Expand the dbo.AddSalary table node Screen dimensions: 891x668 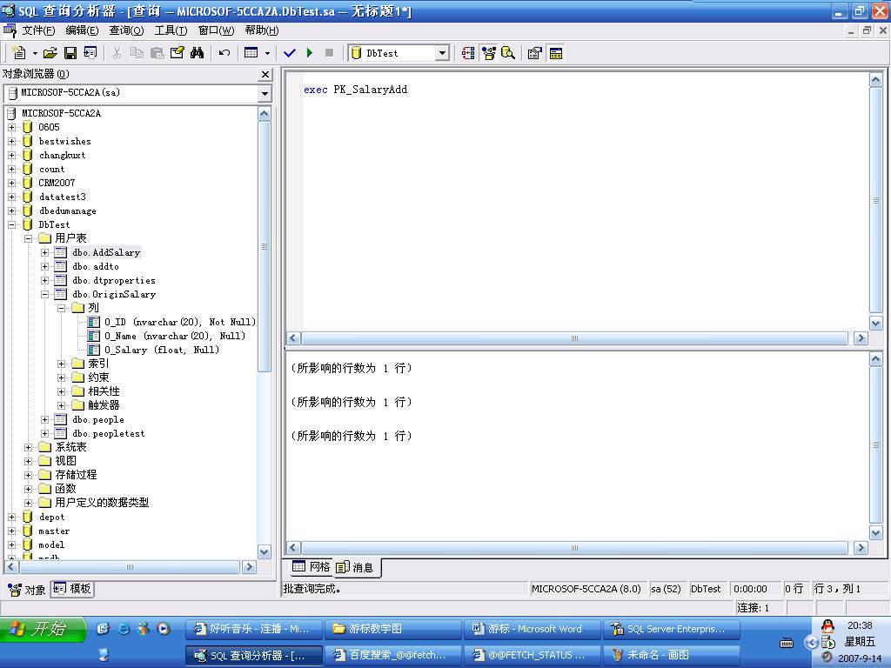tap(45, 252)
